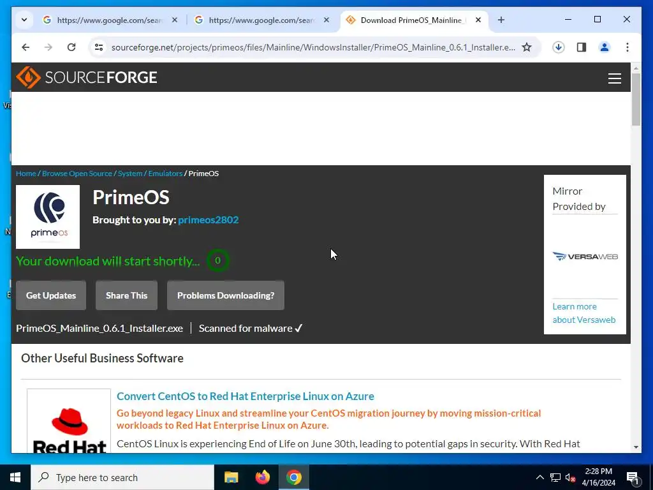Screen dimensions: 653x490
Task: Open File Explorer from taskbar
Action: pos(231,477)
